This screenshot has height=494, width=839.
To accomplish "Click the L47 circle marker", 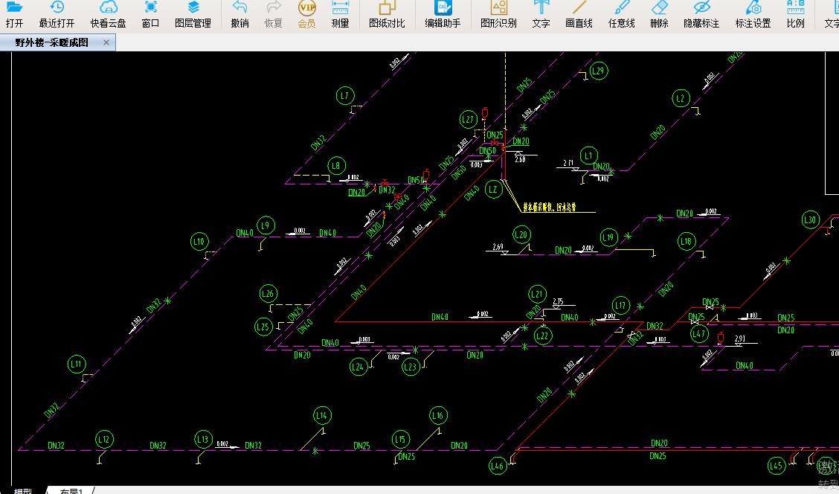I will (699, 334).
